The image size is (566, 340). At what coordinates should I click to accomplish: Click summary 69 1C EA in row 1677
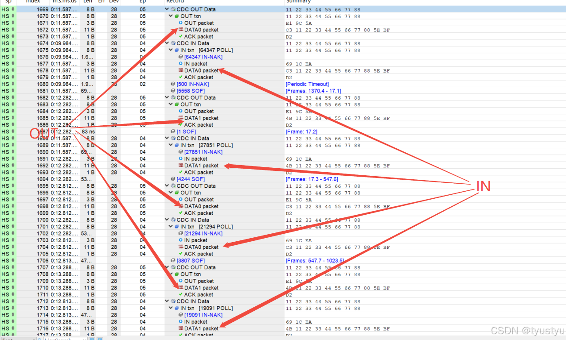[299, 64]
